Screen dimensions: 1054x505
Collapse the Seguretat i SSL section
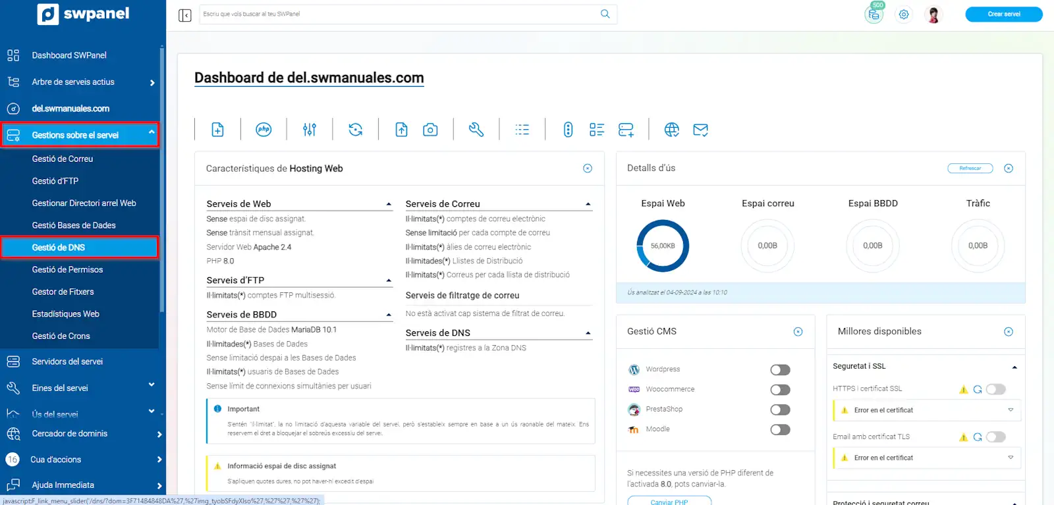(x=1014, y=367)
